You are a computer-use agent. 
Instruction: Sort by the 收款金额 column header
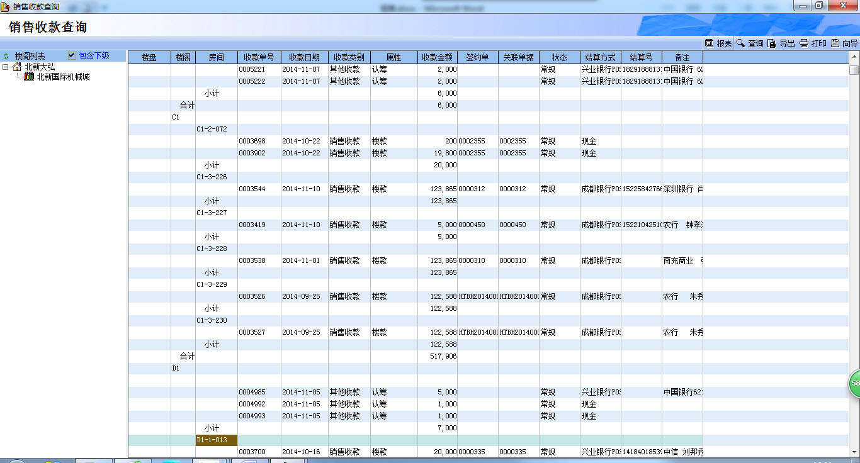pos(437,57)
